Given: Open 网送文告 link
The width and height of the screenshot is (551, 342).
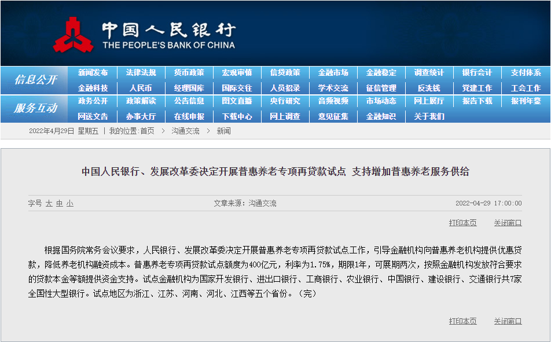Looking at the screenshot, I should pyautogui.click(x=93, y=117).
